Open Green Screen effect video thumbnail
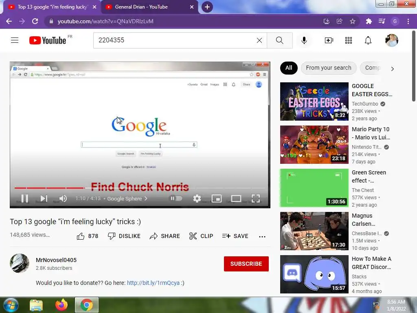417x313 pixels. pyautogui.click(x=314, y=188)
